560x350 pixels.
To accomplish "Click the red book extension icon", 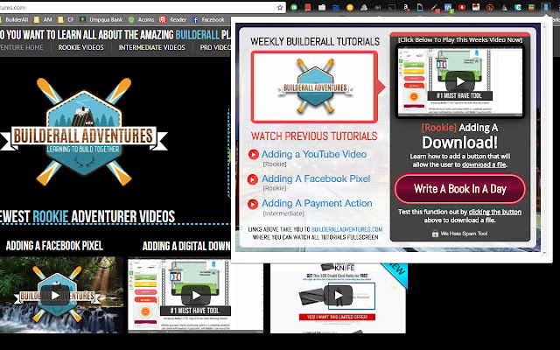I will (308, 7).
